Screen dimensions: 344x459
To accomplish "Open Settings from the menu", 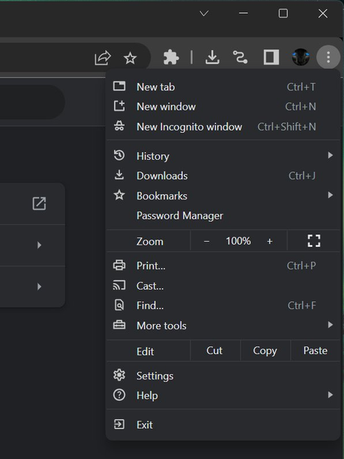I will 223,376.
